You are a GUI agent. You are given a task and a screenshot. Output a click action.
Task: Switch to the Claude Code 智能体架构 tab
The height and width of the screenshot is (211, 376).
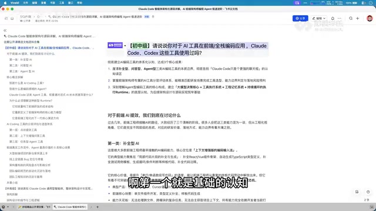(70, 207)
